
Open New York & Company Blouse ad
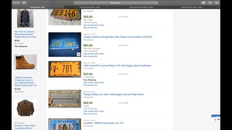coord(25,34)
